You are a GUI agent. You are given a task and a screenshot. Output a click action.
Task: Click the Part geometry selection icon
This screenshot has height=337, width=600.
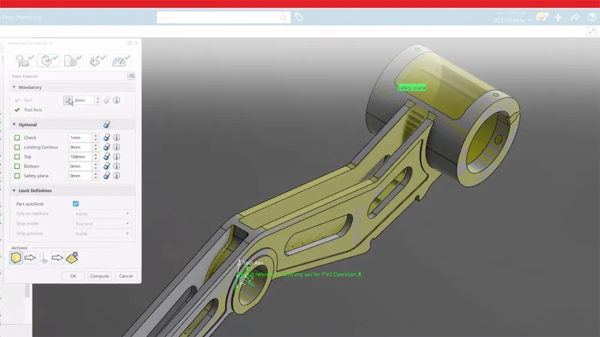(x=68, y=101)
